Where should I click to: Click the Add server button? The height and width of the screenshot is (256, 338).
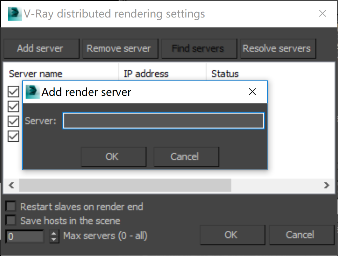pos(42,49)
